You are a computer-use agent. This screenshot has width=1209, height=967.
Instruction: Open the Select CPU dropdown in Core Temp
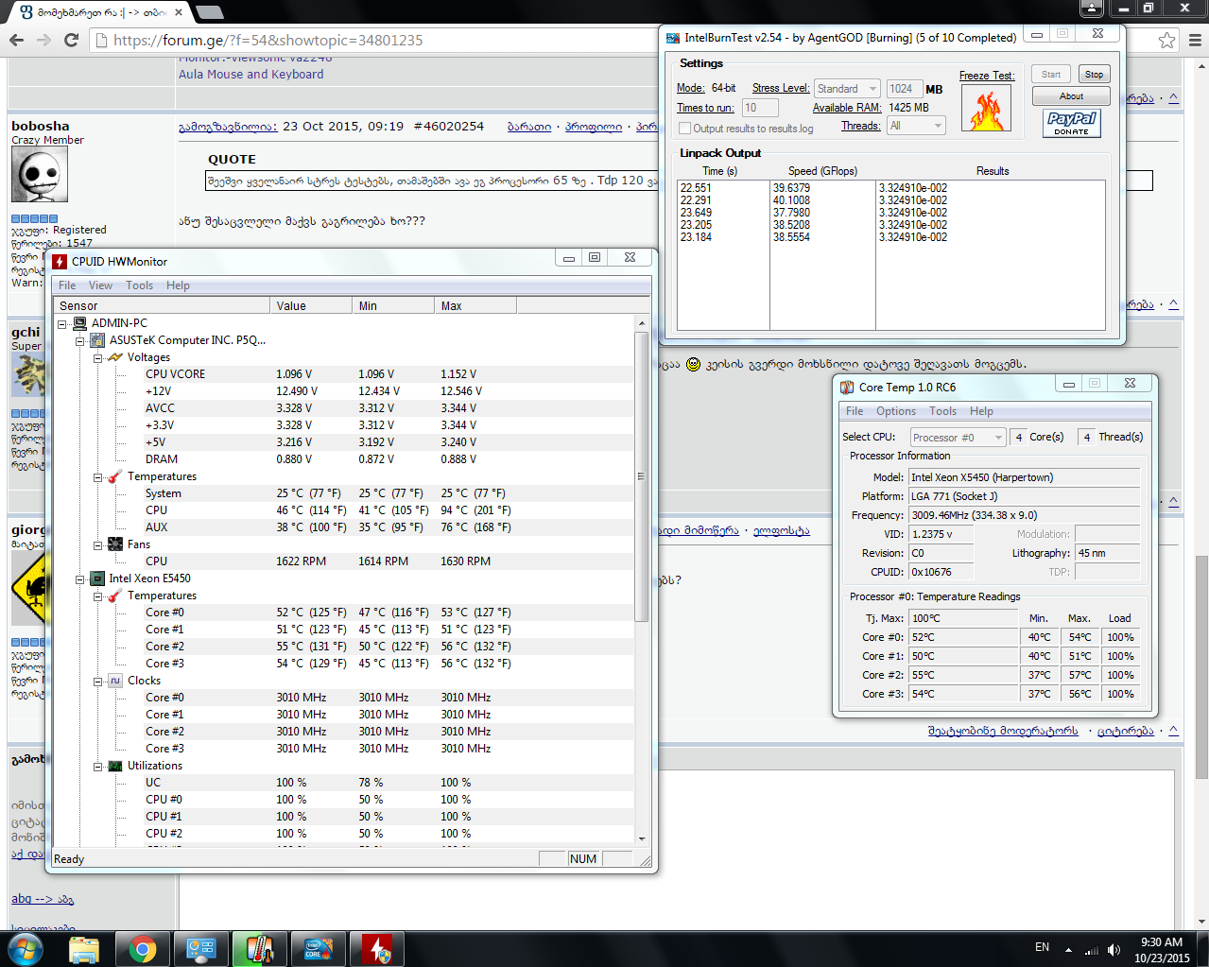pyautogui.click(x=958, y=438)
